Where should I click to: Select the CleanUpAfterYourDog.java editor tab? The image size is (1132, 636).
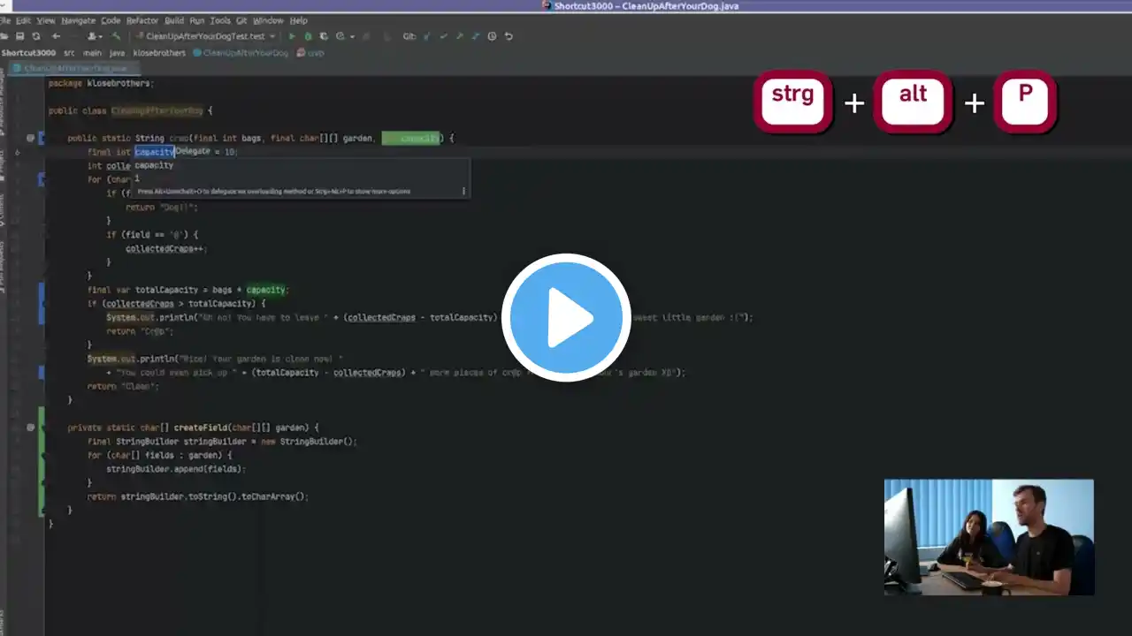tap(74, 68)
